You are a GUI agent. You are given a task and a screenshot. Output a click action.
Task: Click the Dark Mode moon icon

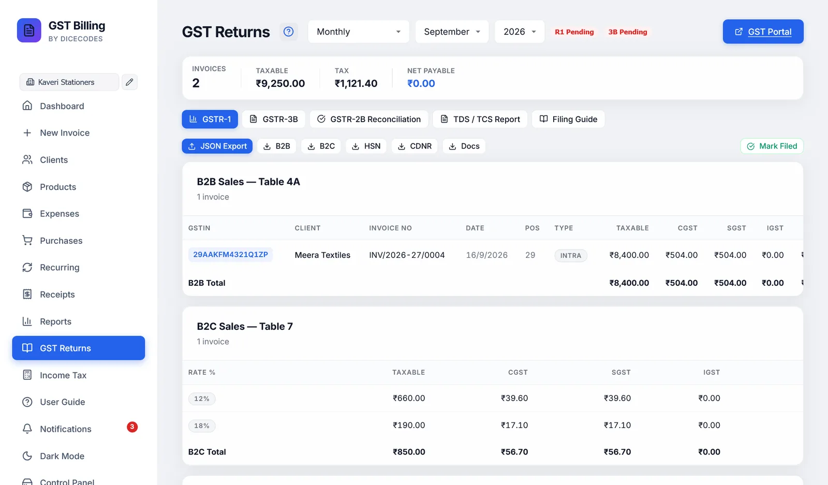27,455
